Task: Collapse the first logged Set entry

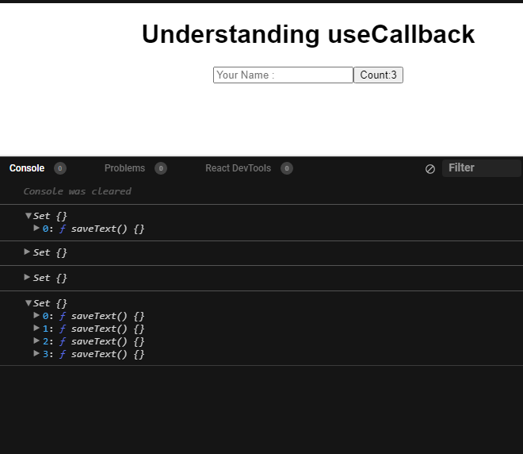Action: click(x=29, y=216)
